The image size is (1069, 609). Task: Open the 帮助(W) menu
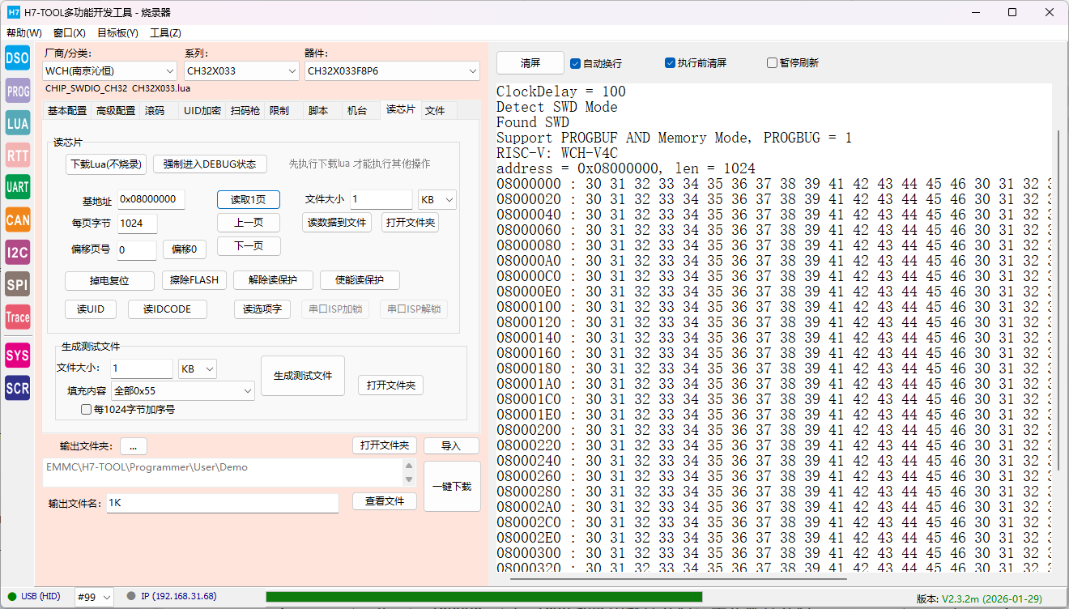24,33
